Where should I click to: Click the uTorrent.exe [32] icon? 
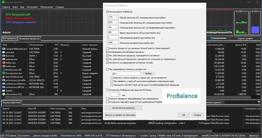click(4, 94)
